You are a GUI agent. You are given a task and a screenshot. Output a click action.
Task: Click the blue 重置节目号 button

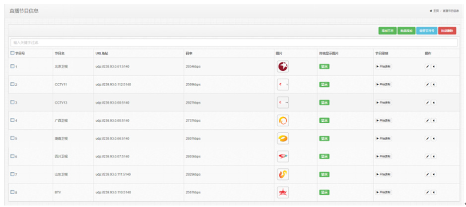[426, 31]
